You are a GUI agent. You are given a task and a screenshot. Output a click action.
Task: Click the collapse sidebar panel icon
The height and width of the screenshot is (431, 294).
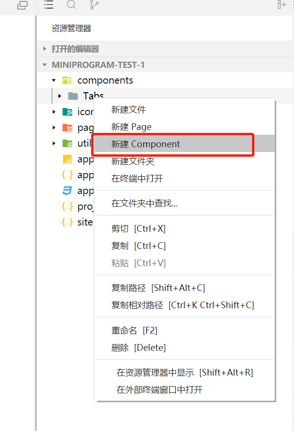coord(282,5)
